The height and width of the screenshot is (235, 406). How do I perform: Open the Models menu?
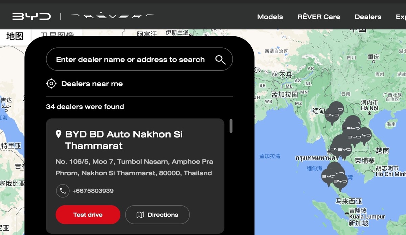pyautogui.click(x=270, y=17)
